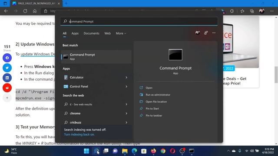Reload the page with refresh icon
This screenshot has height=156, width=278.
point(25,11)
